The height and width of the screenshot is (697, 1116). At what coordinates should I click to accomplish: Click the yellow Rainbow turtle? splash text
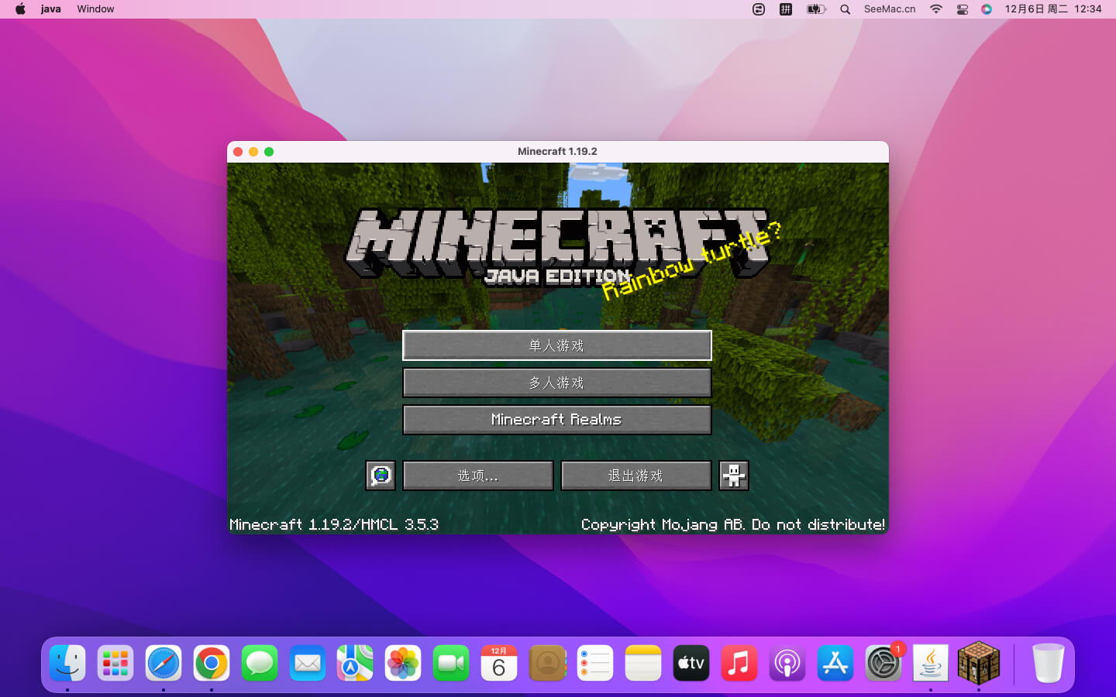point(692,261)
